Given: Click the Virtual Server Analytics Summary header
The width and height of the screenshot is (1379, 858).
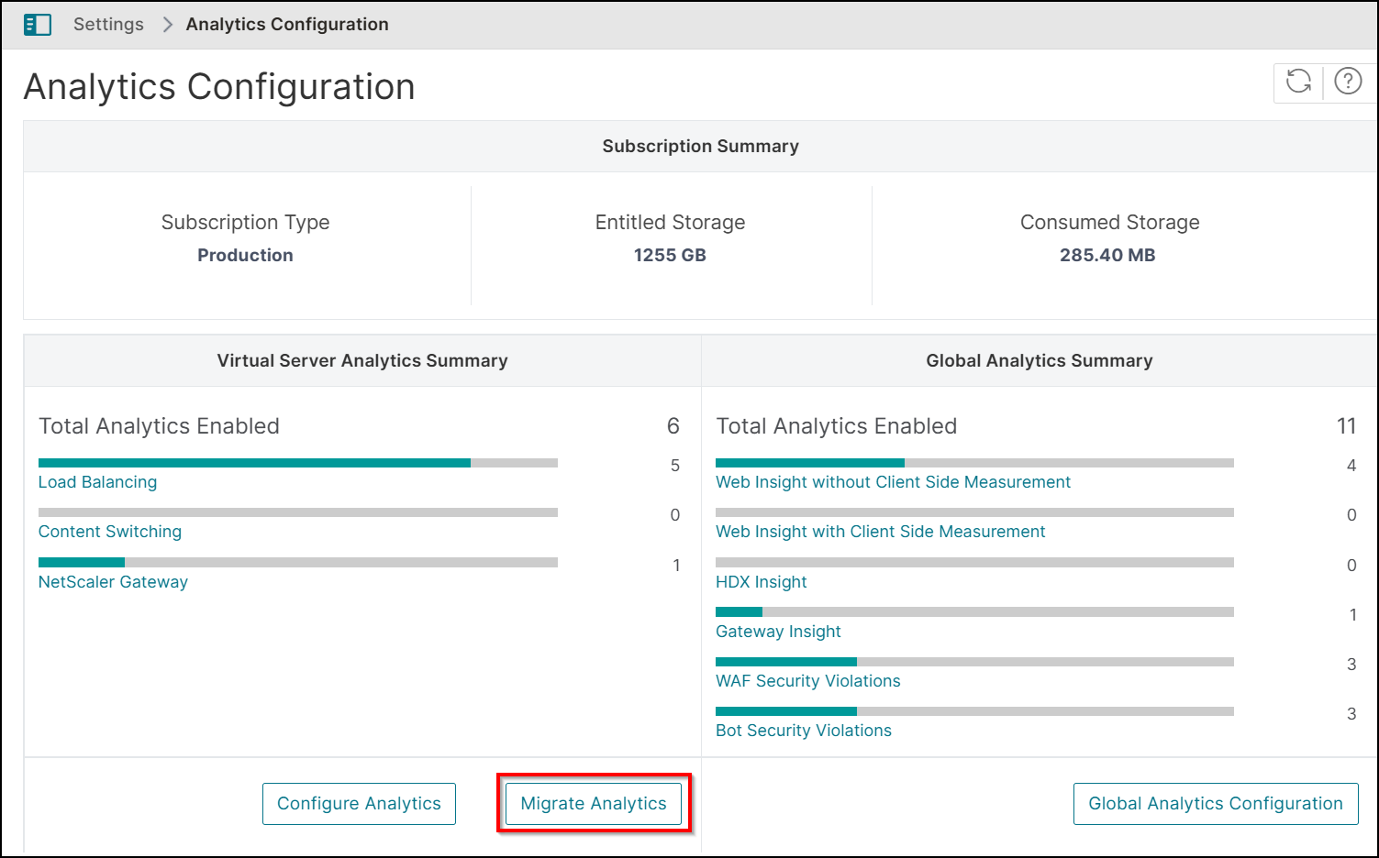Looking at the screenshot, I should coord(362,361).
